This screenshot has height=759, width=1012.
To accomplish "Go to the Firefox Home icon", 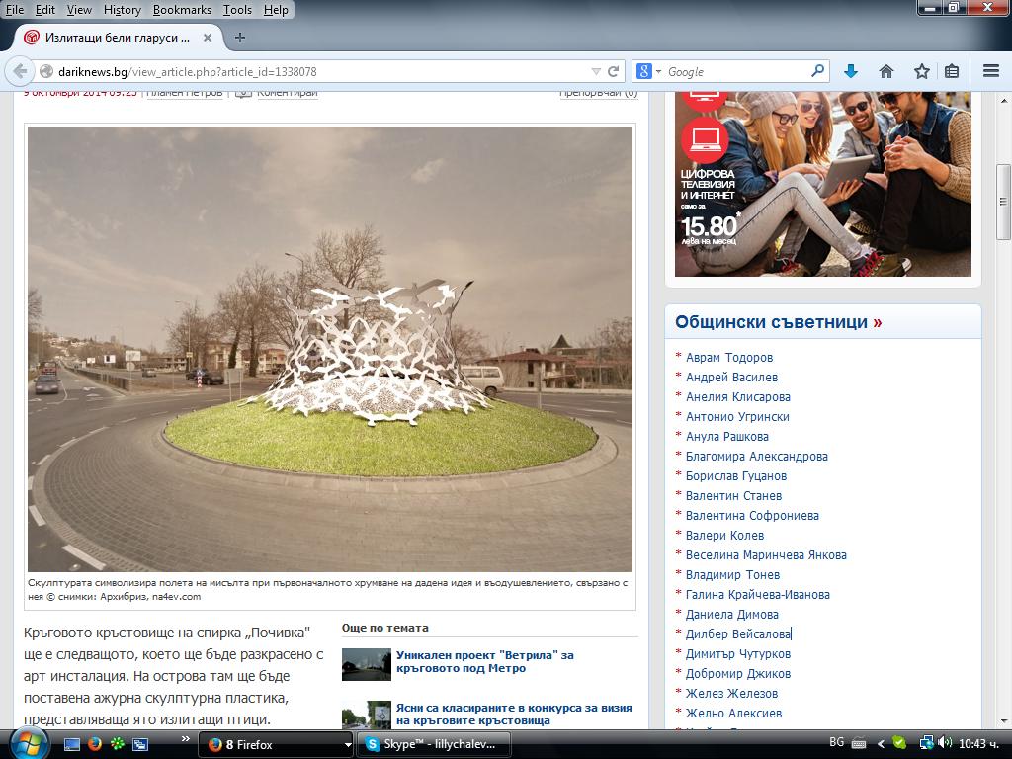I will (x=886, y=71).
